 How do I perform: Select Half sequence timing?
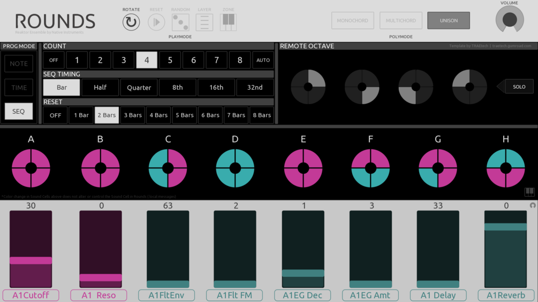click(100, 87)
